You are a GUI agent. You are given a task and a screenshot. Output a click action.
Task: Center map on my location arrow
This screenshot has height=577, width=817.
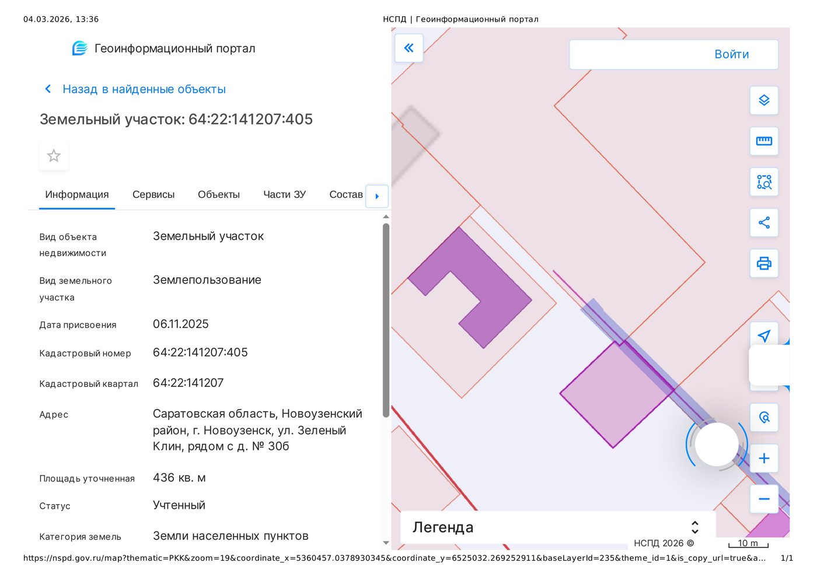tap(764, 335)
